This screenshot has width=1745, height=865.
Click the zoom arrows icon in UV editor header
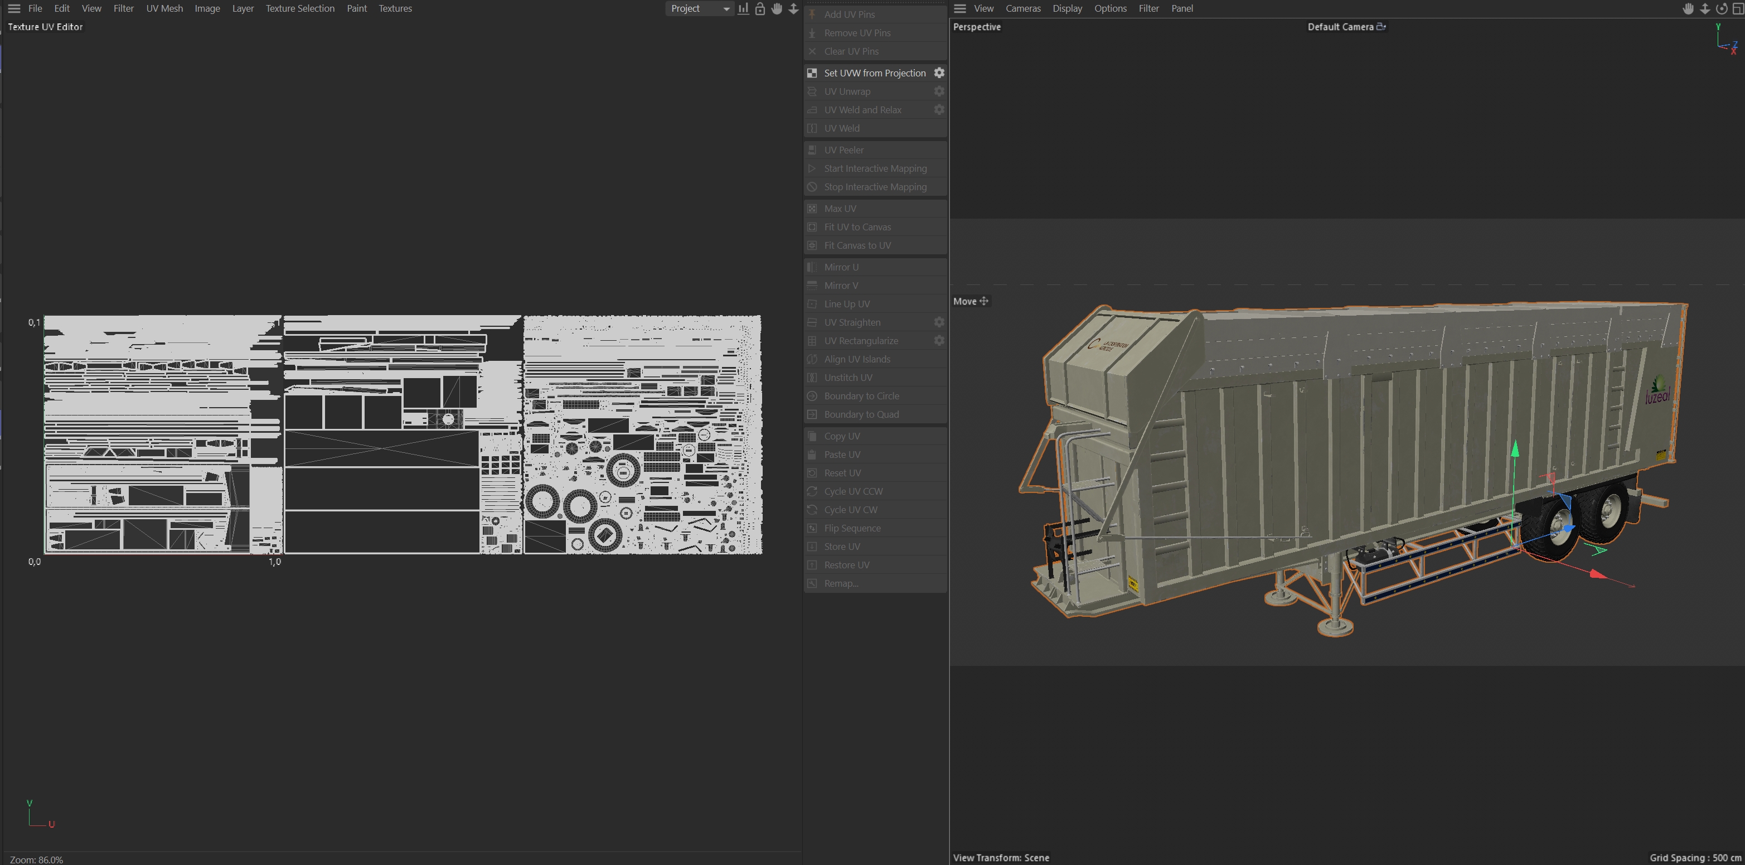[x=793, y=9]
